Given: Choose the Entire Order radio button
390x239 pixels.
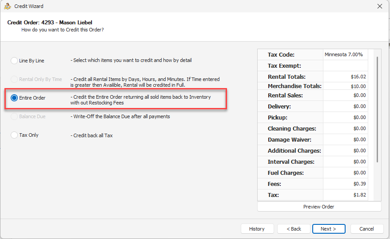Looking at the screenshot, I should 14,98.
